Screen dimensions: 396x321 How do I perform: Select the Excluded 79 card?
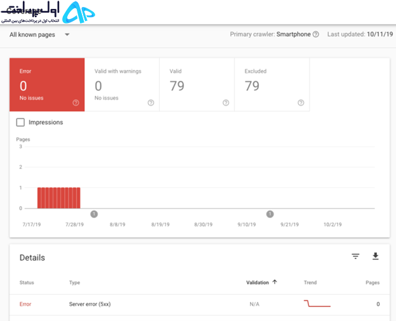tap(272, 85)
